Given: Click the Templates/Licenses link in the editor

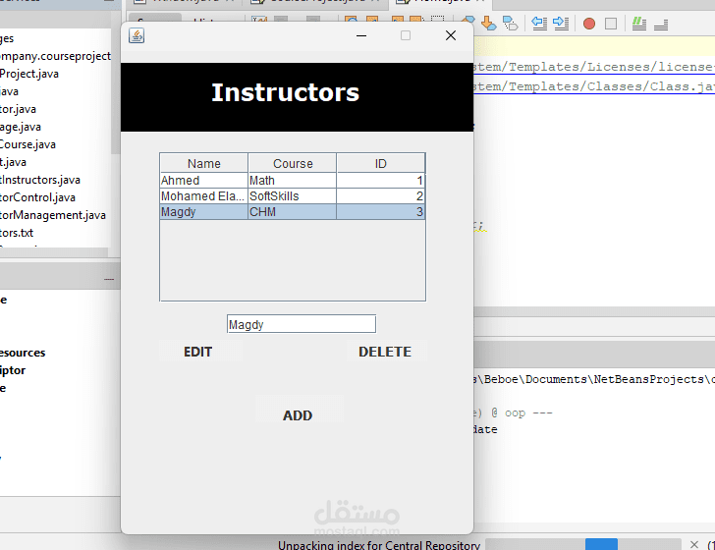Looking at the screenshot, I should tap(593, 67).
